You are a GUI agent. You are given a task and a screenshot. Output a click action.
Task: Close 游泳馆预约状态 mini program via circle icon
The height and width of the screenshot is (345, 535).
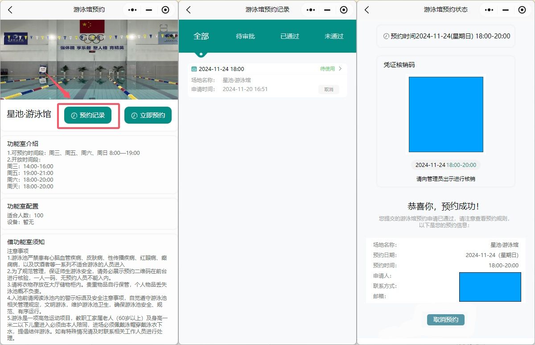pos(522,10)
